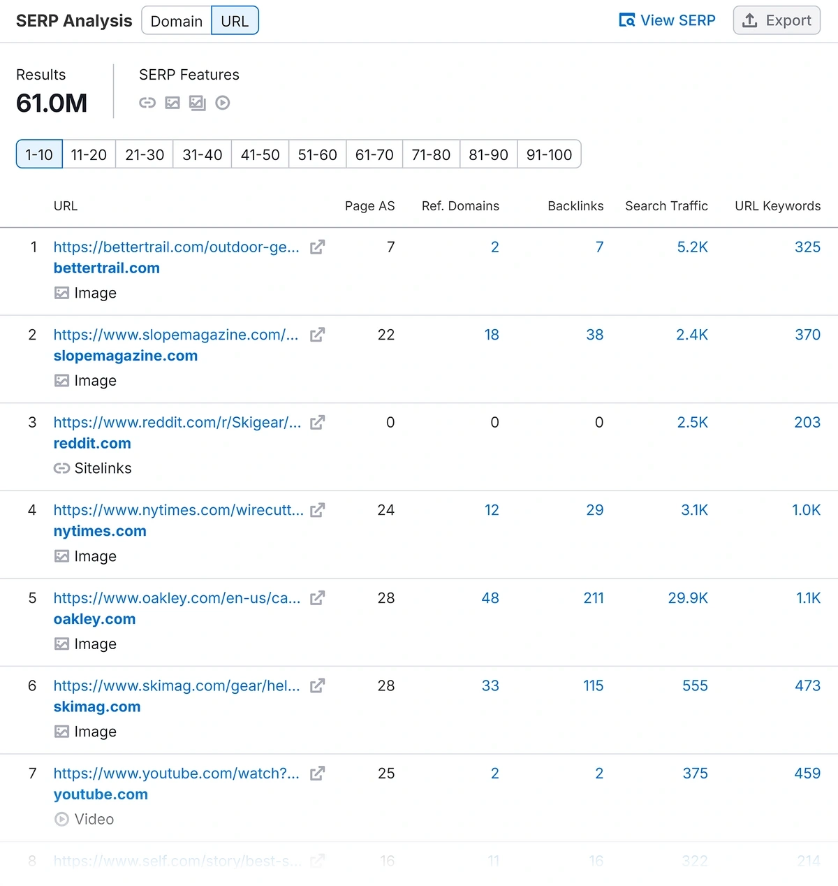Open external link icon for skimag.com URL

click(x=317, y=685)
